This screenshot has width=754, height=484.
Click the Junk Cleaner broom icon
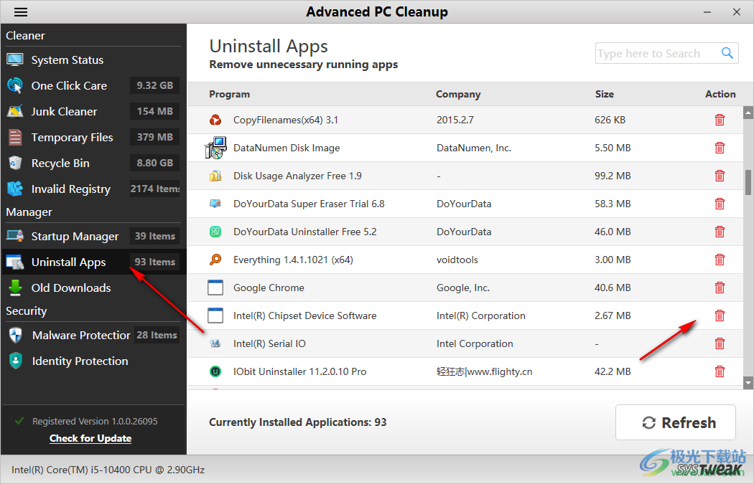pos(15,111)
